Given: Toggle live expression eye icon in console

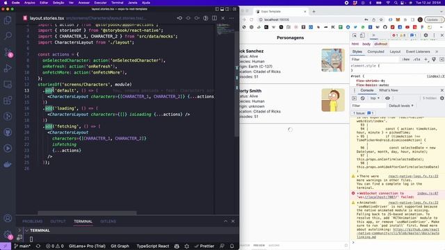Looking at the screenshot, I should [387, 98].
